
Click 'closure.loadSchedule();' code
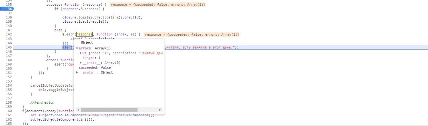point(86,21)
